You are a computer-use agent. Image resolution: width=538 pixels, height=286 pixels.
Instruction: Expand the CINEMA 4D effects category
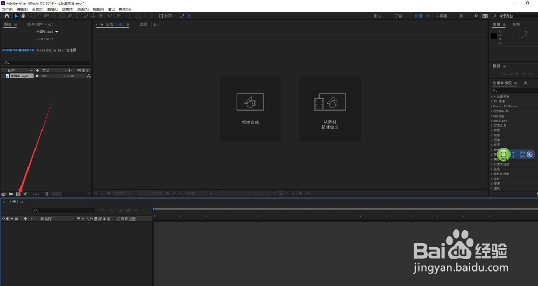point(491,111)
